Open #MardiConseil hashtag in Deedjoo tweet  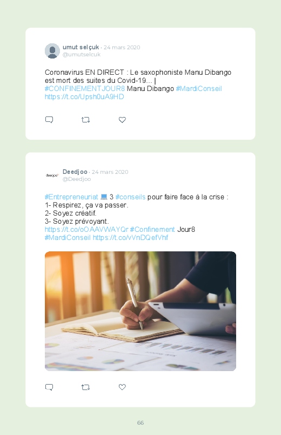tap(68, 238)
